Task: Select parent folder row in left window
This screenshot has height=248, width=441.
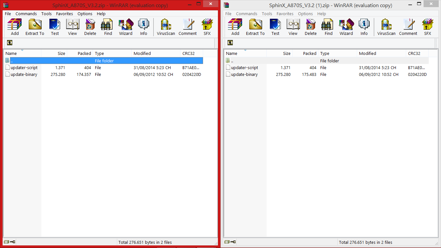Action: [103, 61]
